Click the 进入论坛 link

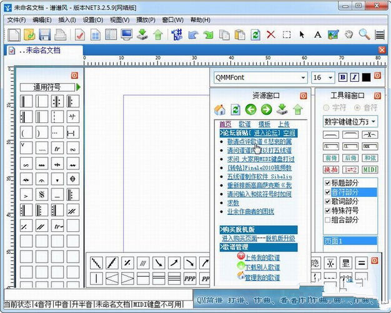[269, 133]
